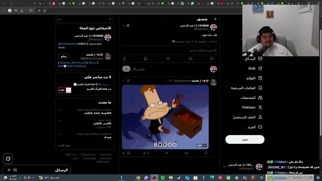Bookmark sarah's GIF post
The width and height of the screenshot is (322, 181).
(x=129, y=153)
